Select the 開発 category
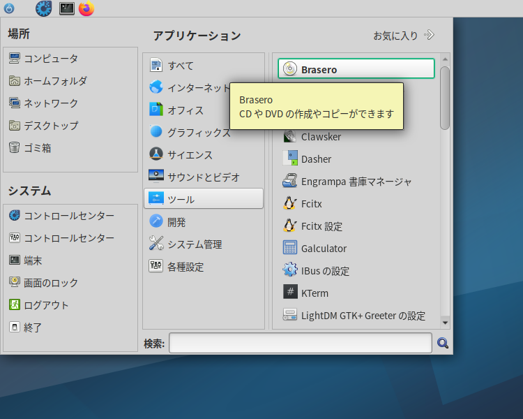This screenshot has height=419, width=523. (x=204, y=221)
